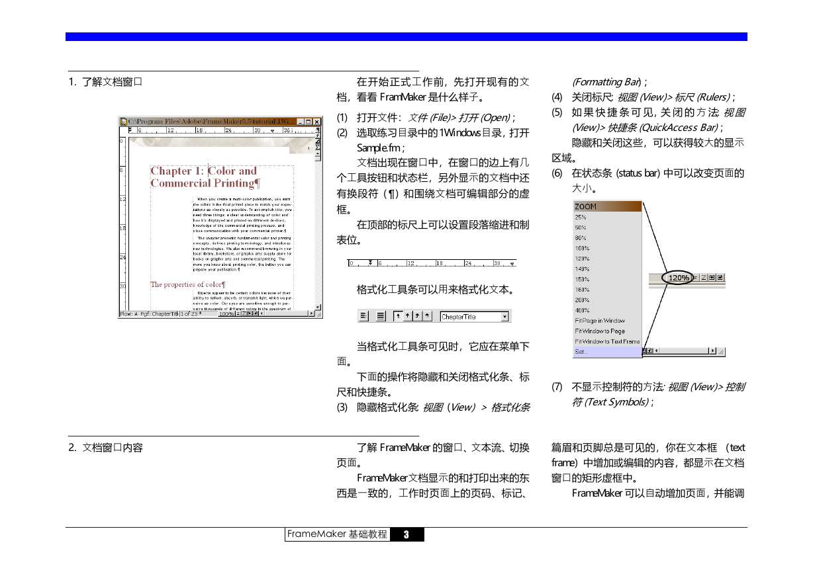
Task: Click the '1 of 23' page status area
Action: pyautogui.click(x=190, y=314)
